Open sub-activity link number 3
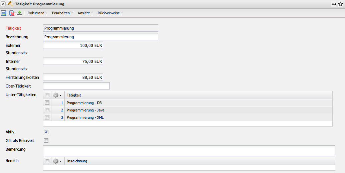 tap(62, 117)
